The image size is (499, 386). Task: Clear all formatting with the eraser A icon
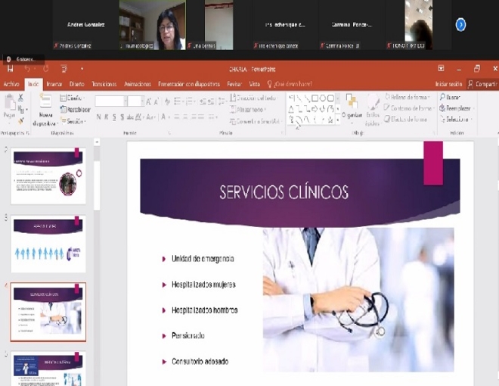167,101
